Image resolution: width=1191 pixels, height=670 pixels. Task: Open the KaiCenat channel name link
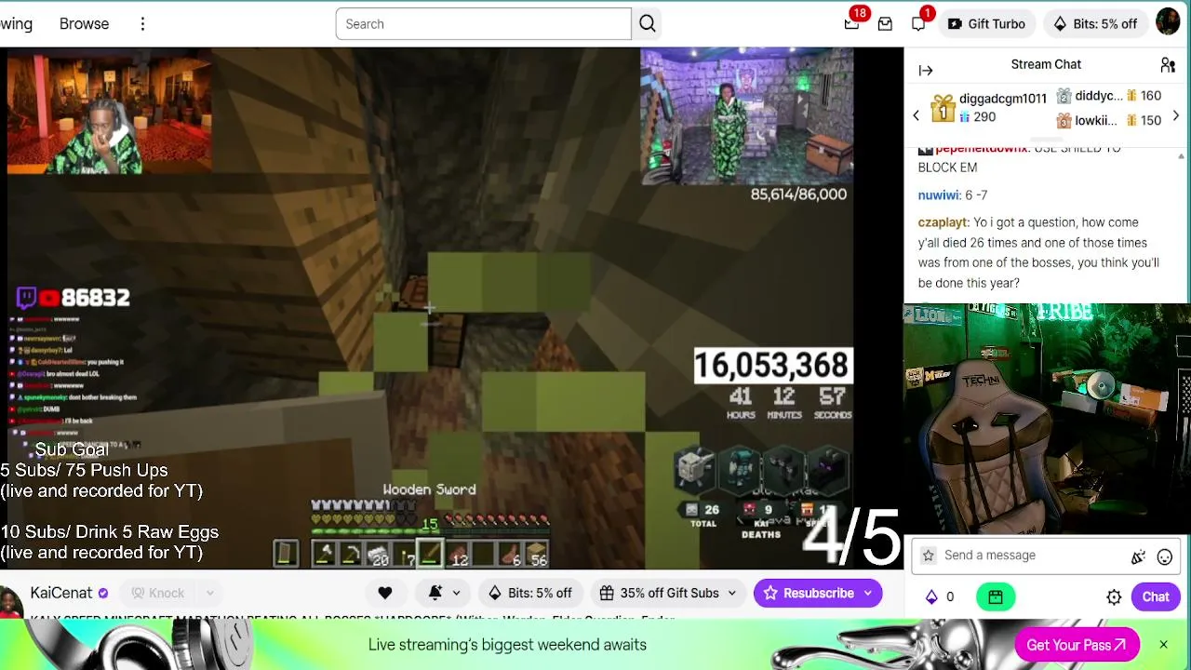tap(61, 593)
